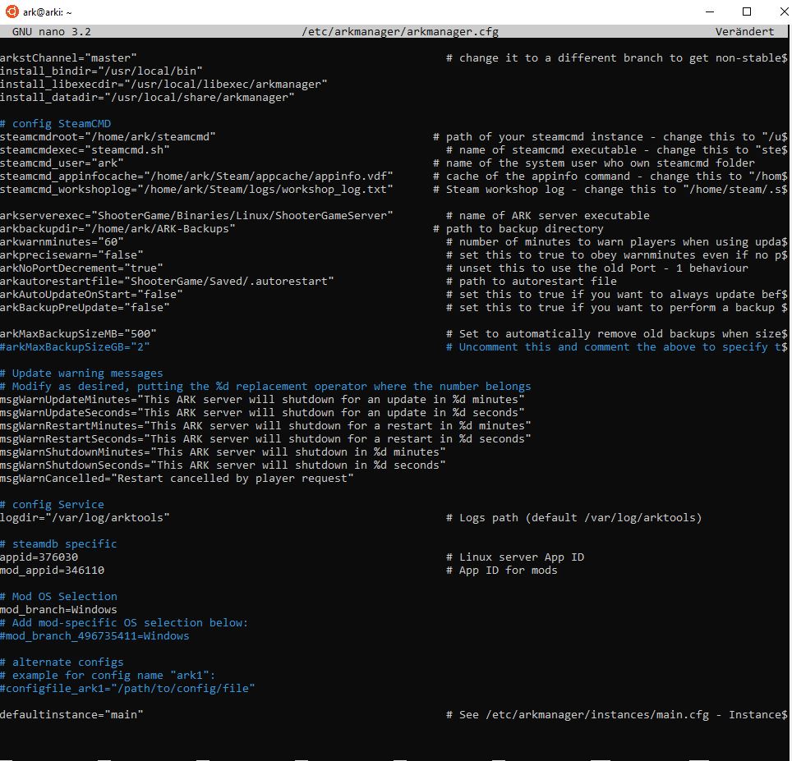Click the '# Uncomment this and comment the above' comment
The height and width of the screenshot is (761, 792).
point(617,346)
